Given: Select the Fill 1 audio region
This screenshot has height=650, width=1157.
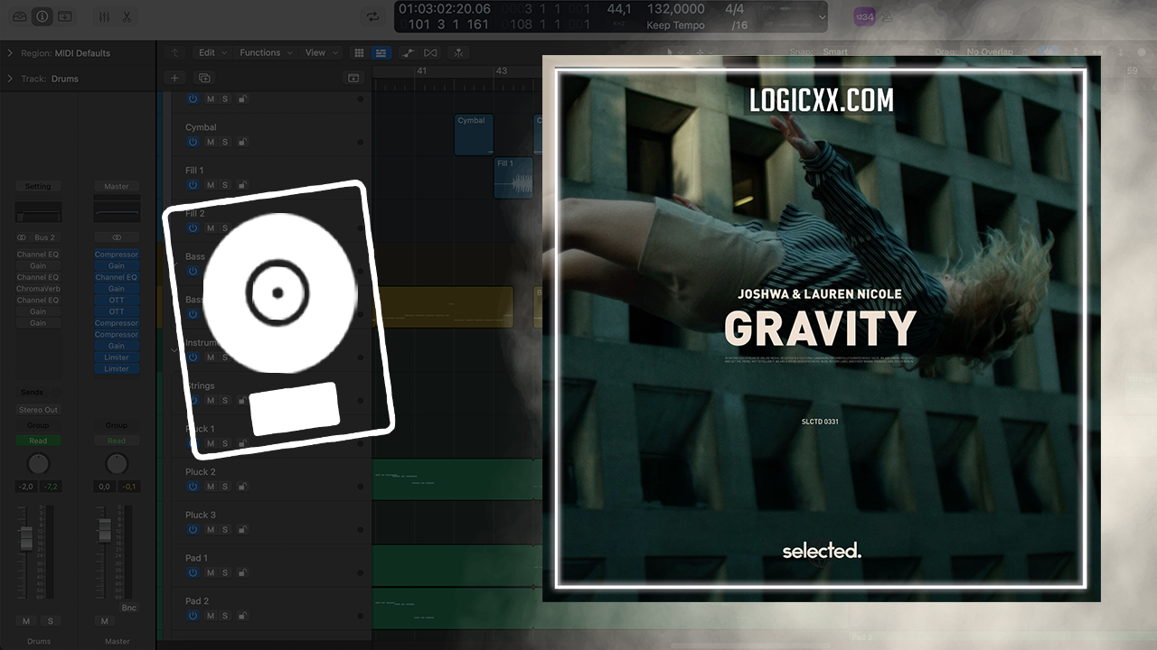Looking at the screenshot, I should point(513,177).
